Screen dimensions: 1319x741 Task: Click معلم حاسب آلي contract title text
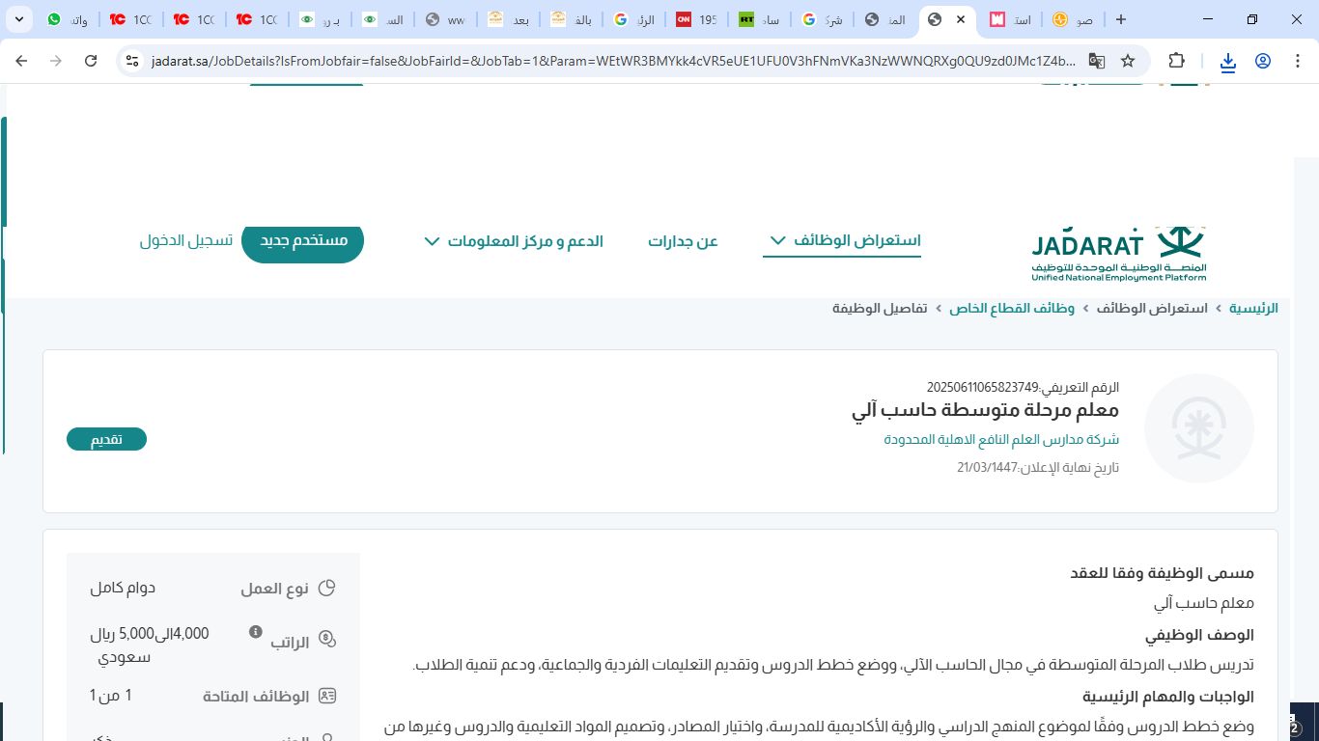(x=1205, y=604)
